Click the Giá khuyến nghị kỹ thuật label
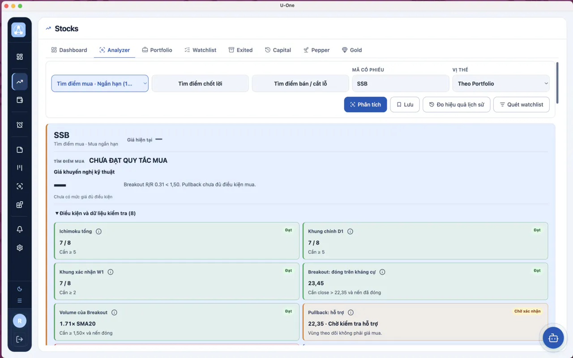The width and height of the screenshot is (573, 358). click(x=85, y=172)
